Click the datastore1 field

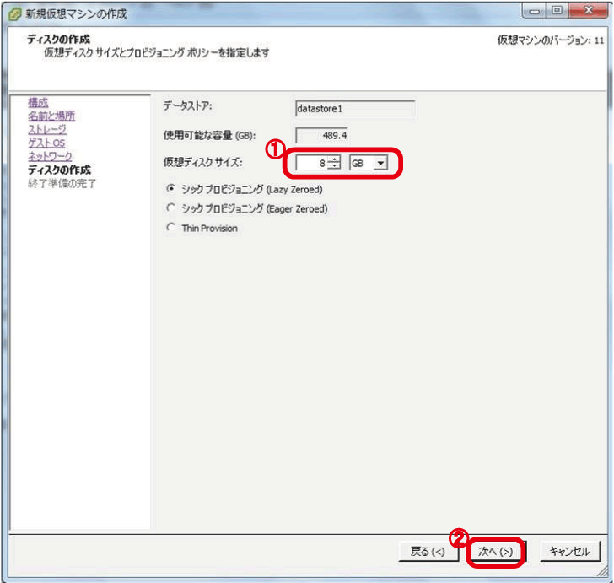click(355, 109)
